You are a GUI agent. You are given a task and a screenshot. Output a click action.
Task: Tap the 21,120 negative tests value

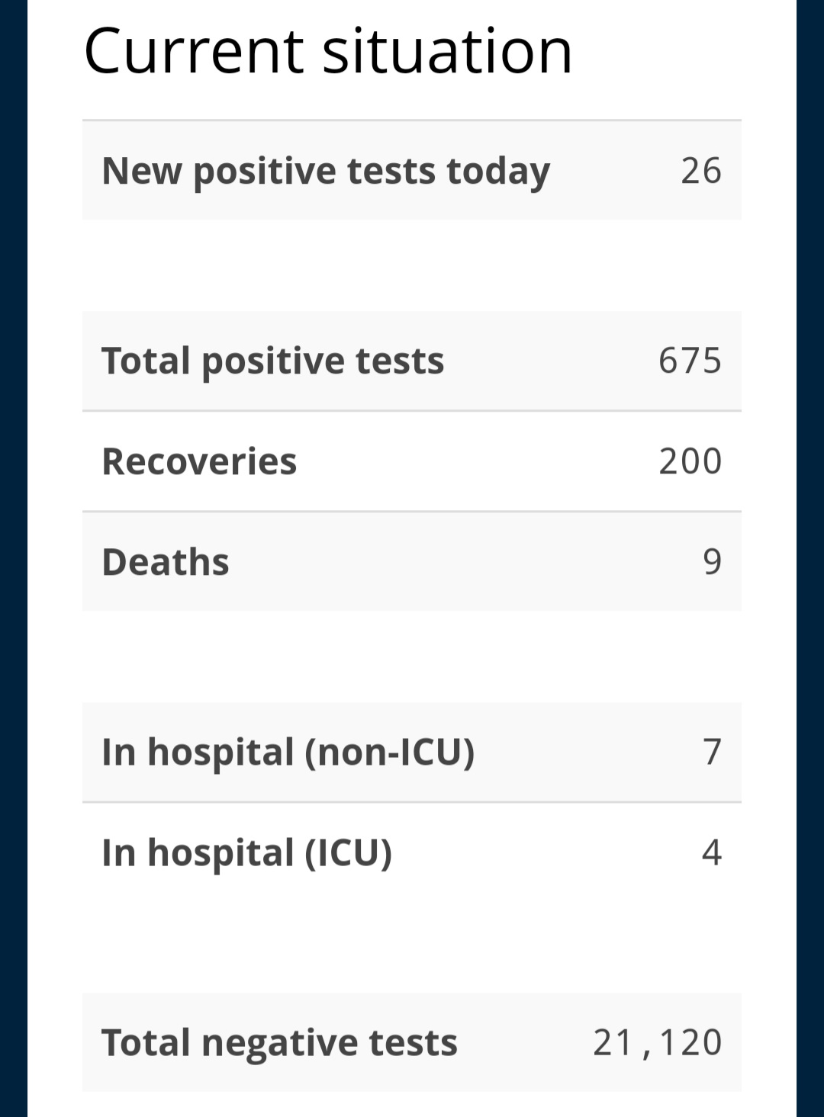tap(658, 1042)
